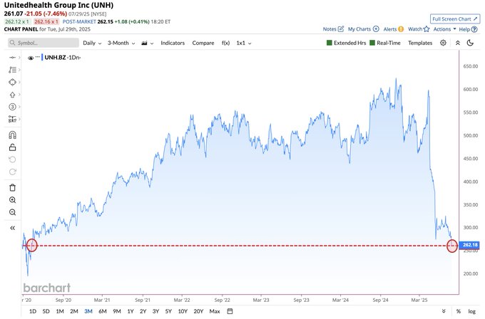This screenshot has width=485, height=319.
Task: Open the Indicators menu
Action: (x=173, y=43)
